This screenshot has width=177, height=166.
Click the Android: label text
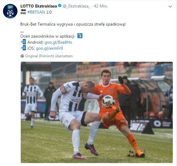[x=36, y=42]
